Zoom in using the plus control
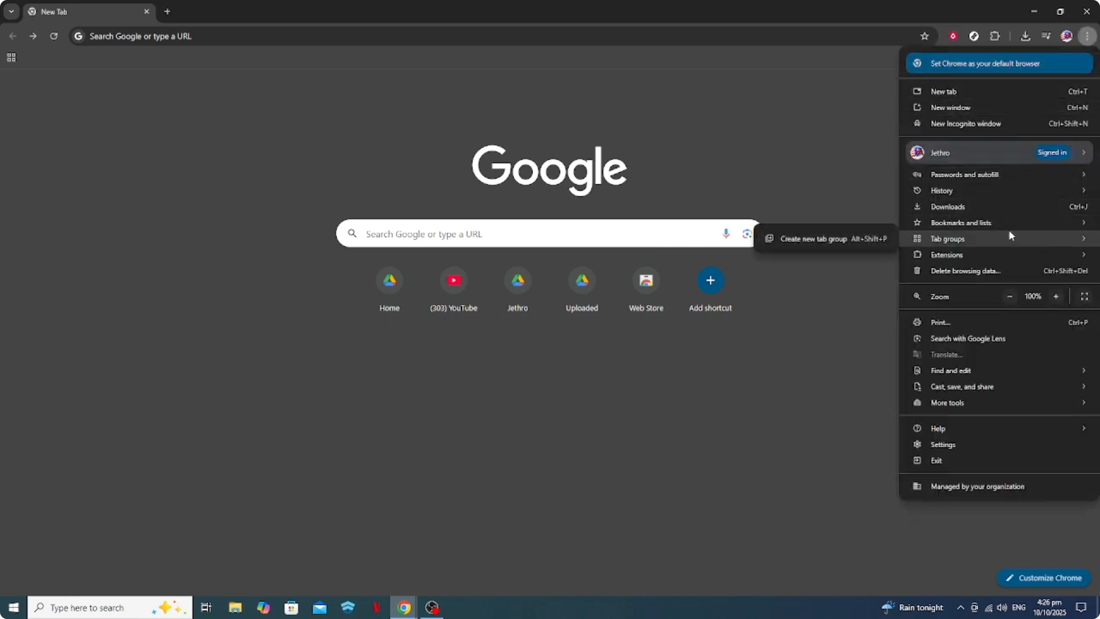Image resolution: width=1100 pixels, height=619 pixels. pyautogui.click(x=1056, y=296)
